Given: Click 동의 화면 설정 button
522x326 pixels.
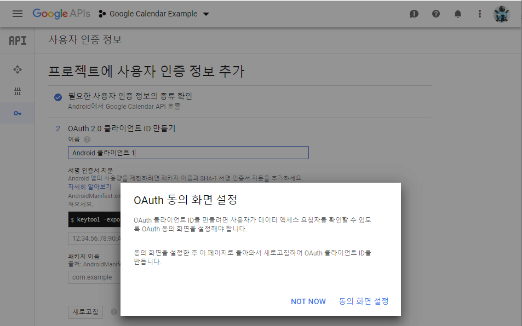Looking at the screenshot, I should click(x=364, y=301).
